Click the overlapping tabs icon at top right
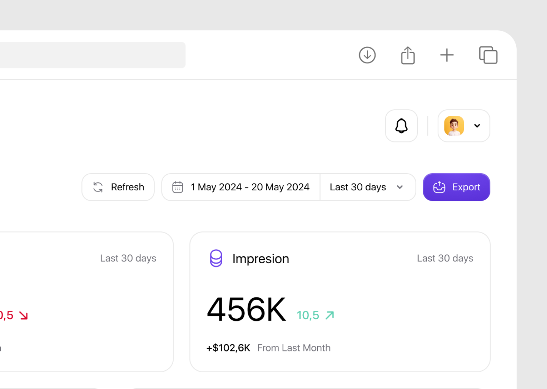The width and height of the screenshot is (547, 389). [488, 55]
